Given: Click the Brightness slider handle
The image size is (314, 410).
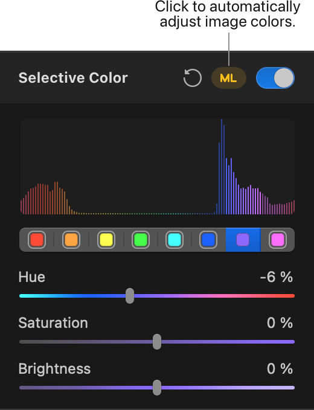Looking at the screenshot, I should tap(157, 388).
